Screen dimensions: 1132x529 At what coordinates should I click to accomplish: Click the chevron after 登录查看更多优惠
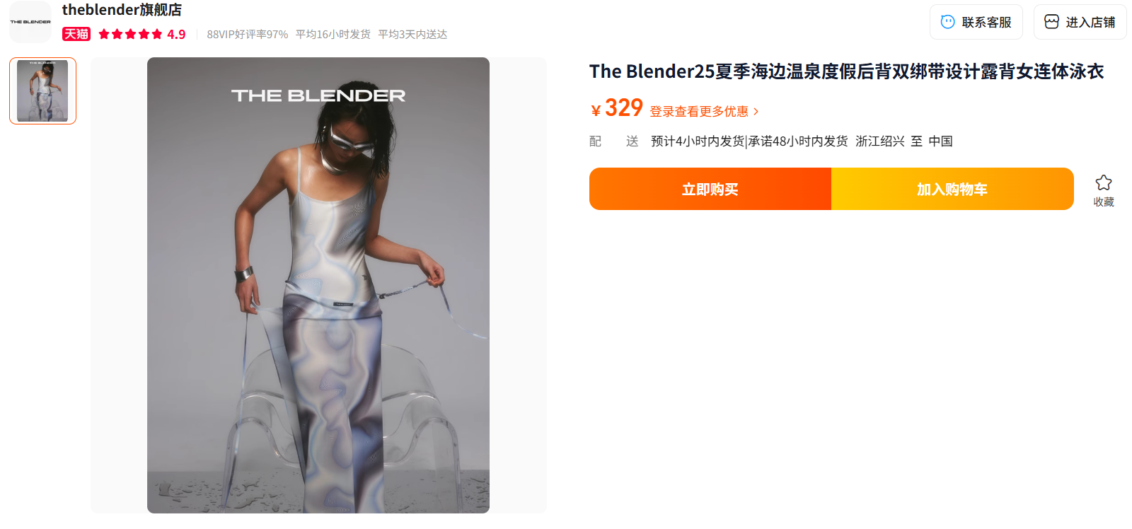tap(756, 112)
